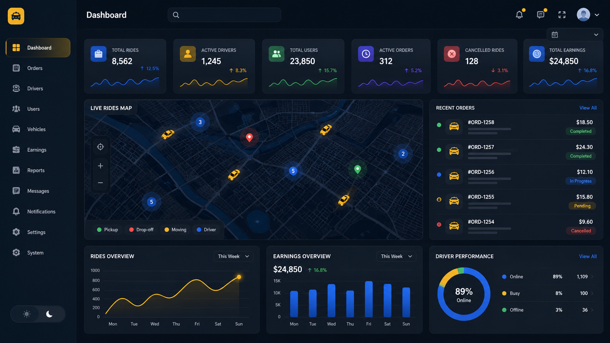Click the Reports chart icon in sidebar
This screenshot has height=343, width=610.
pos(16,170)
